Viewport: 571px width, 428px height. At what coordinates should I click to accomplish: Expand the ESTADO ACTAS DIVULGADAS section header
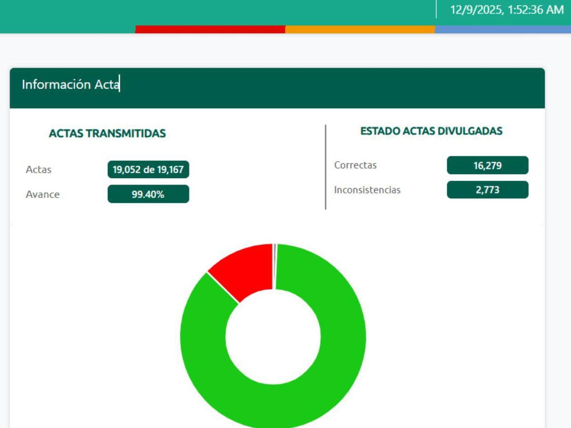431,131
